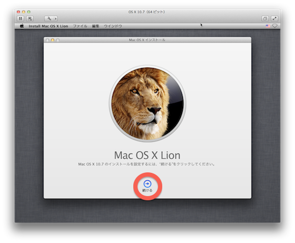Minimize the Mac OS X インストール window
The image size is (295, 243).
tap(53, 40)
